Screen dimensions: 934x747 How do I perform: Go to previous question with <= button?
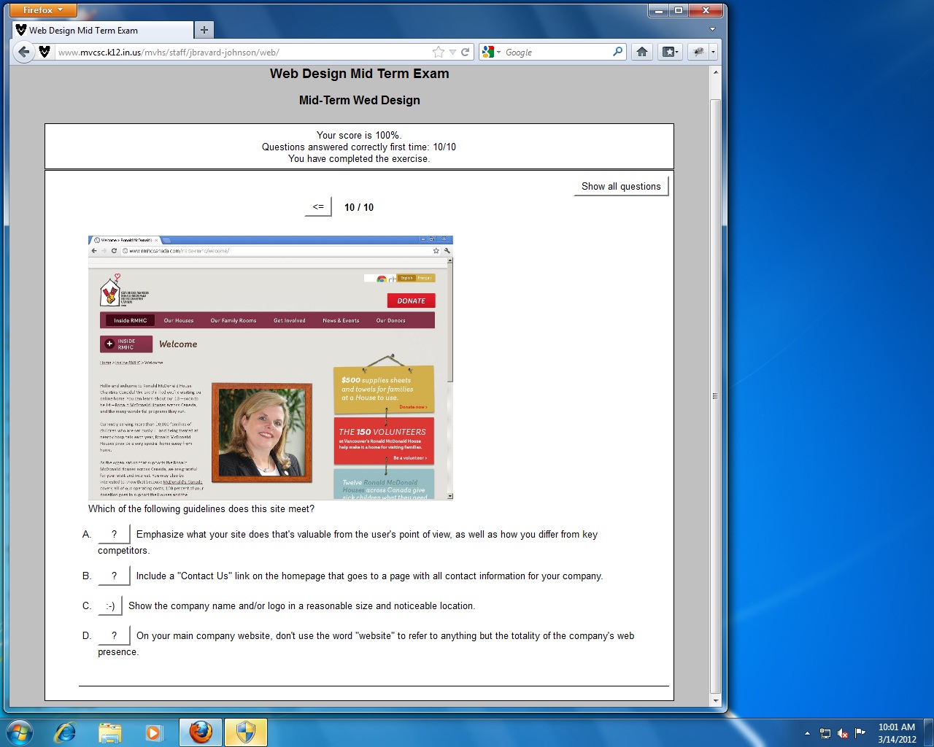point(318,206)
